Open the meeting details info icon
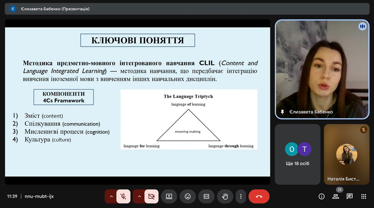Viewport: 374px width, 208px height. [321, 196]
